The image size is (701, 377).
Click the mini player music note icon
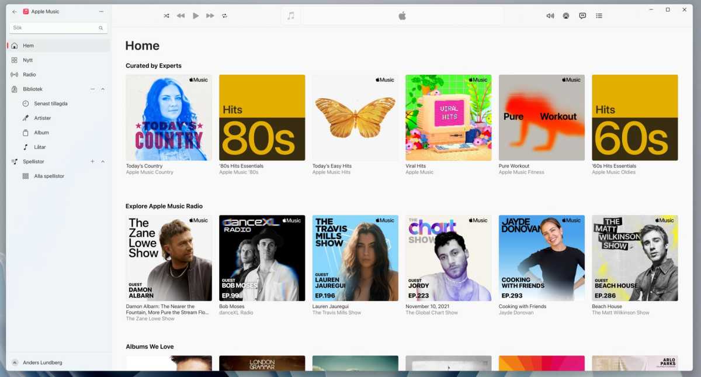[x=290, y=16]
